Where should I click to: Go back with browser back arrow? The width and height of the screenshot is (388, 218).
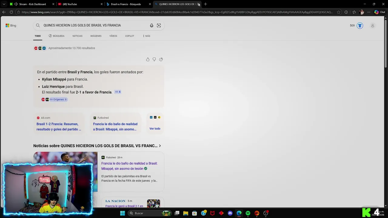point(4,12)
